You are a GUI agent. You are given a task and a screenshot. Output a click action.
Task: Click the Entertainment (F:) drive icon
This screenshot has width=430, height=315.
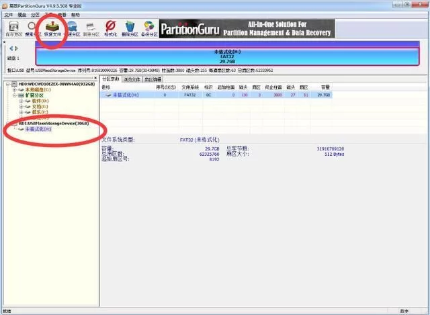pos(28,112)
